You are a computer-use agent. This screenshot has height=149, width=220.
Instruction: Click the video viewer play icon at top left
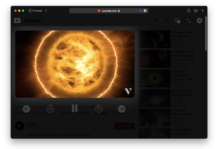pyautogui.click(x=17, y=21)
